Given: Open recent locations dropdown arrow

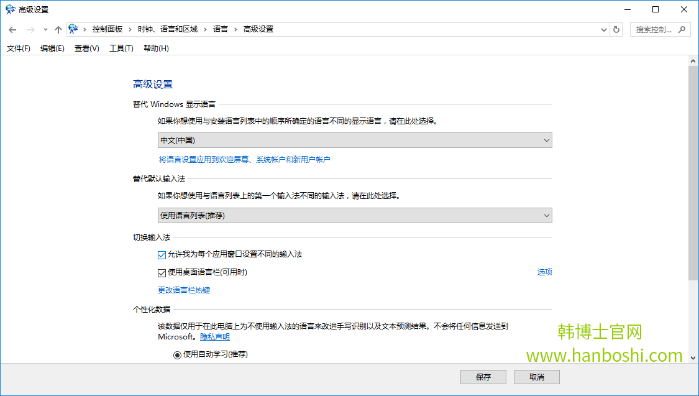Looking at the screenshot, I should (45, 29).
